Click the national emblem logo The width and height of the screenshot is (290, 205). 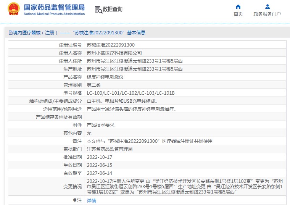point(13,9)
